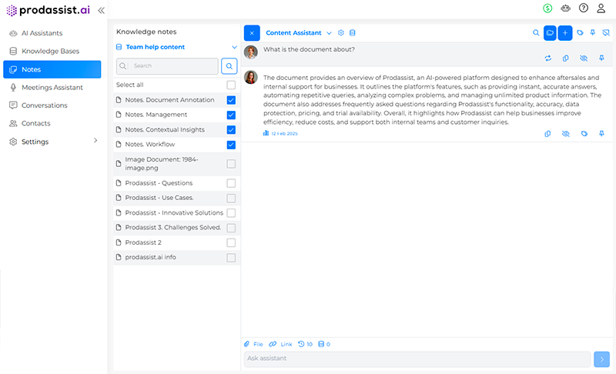Open Knowledge Bases from sidebar

(x=50, y=51)
